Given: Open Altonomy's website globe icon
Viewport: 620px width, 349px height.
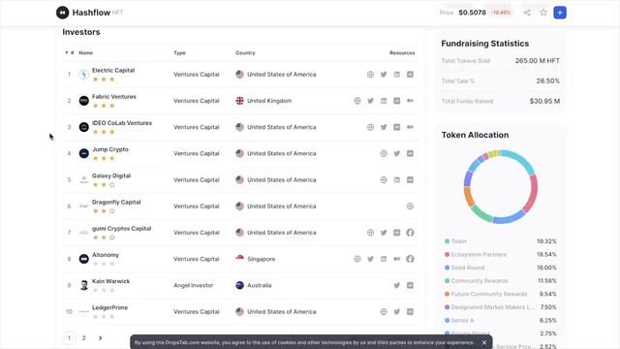Looking at the screenshot, I should click(x=357, y=259).
